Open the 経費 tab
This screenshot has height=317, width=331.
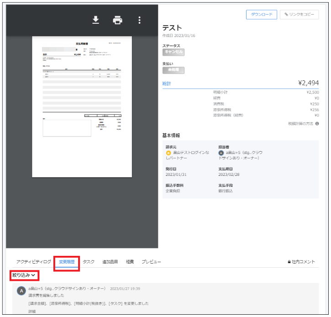[x=130, y=262]
